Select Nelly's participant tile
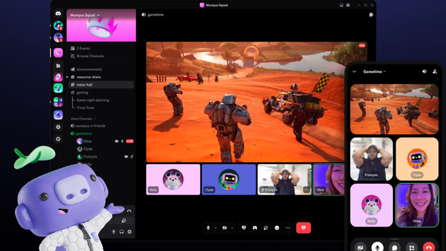The height and width of the screenshot is (251, 446). coord(173,180)
